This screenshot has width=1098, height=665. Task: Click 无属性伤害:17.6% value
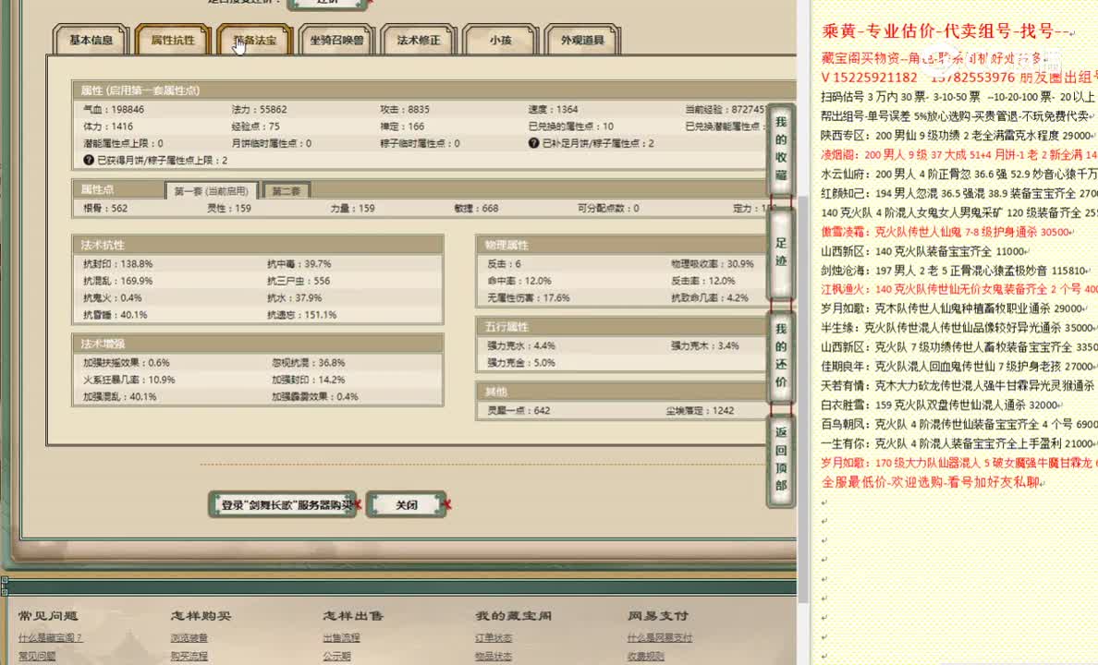[528, 297]
